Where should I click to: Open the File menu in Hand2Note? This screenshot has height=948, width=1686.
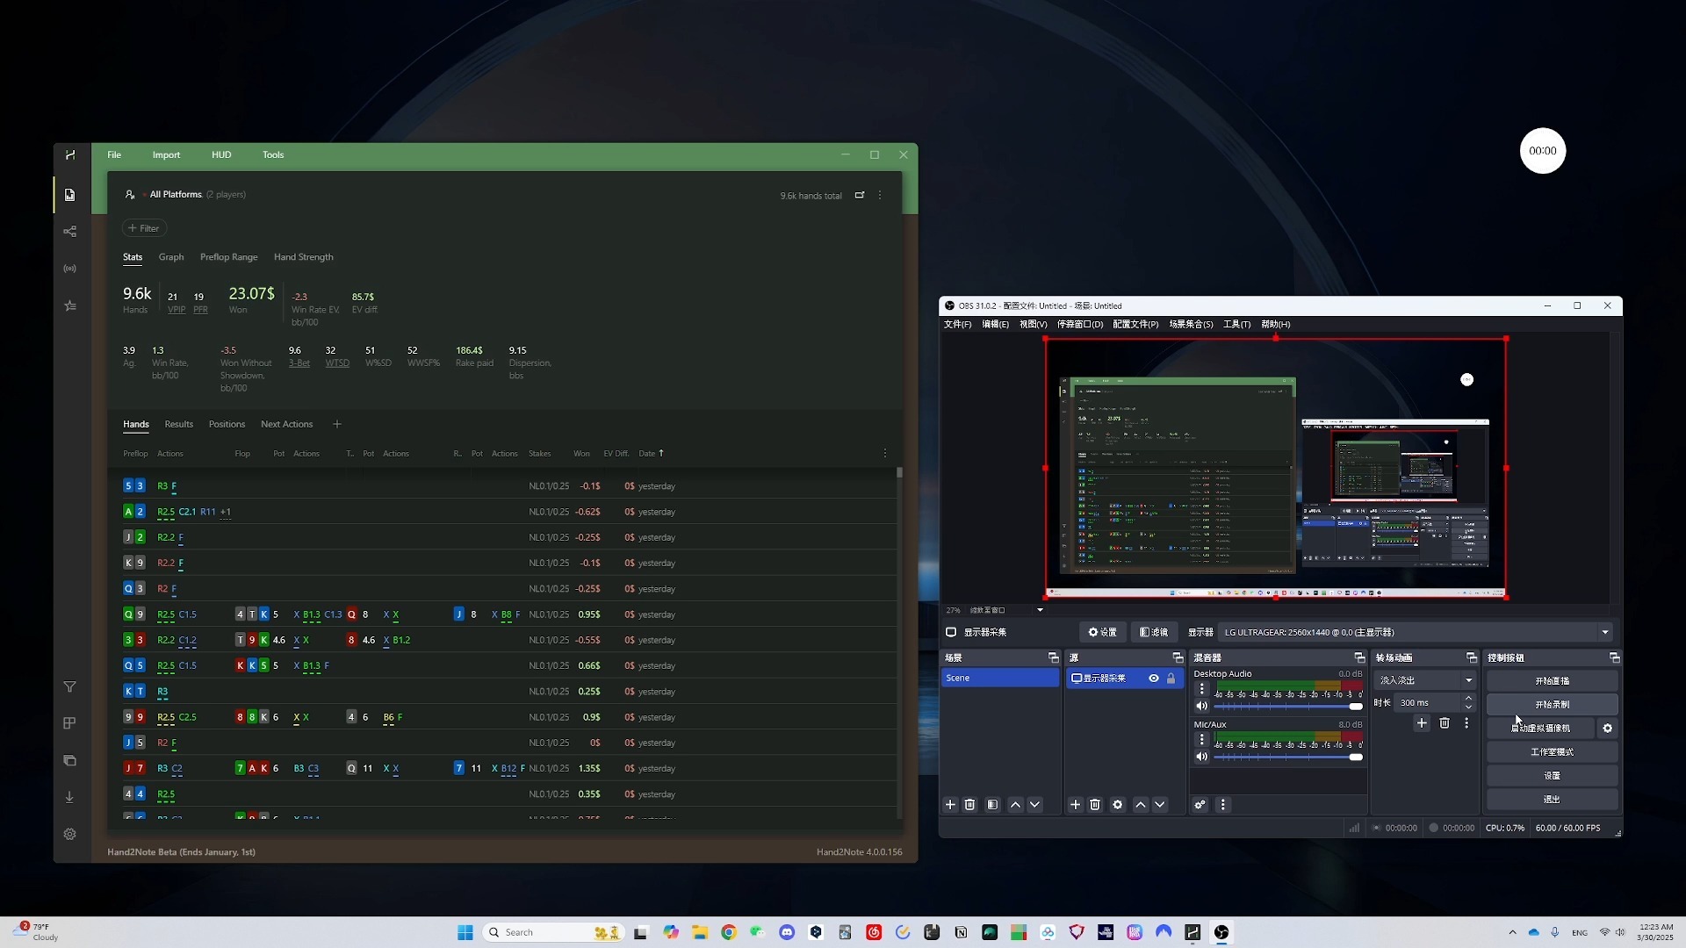tap(114, 154)
